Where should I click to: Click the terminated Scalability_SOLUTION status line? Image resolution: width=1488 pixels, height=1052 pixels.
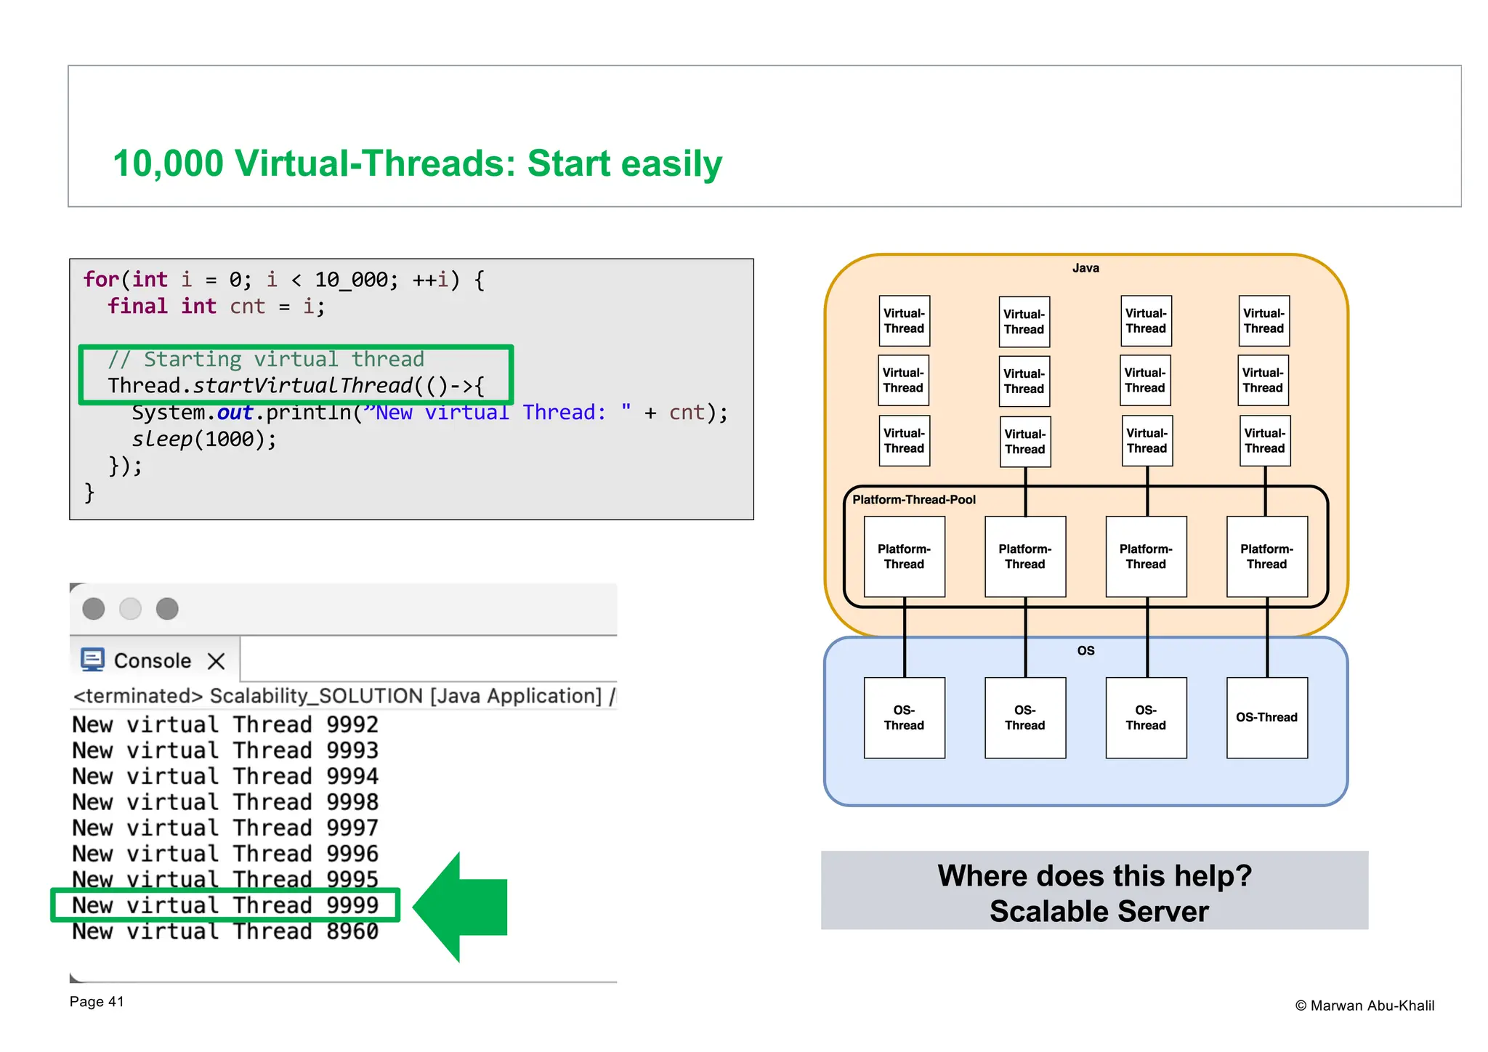[x=341, y=696]
